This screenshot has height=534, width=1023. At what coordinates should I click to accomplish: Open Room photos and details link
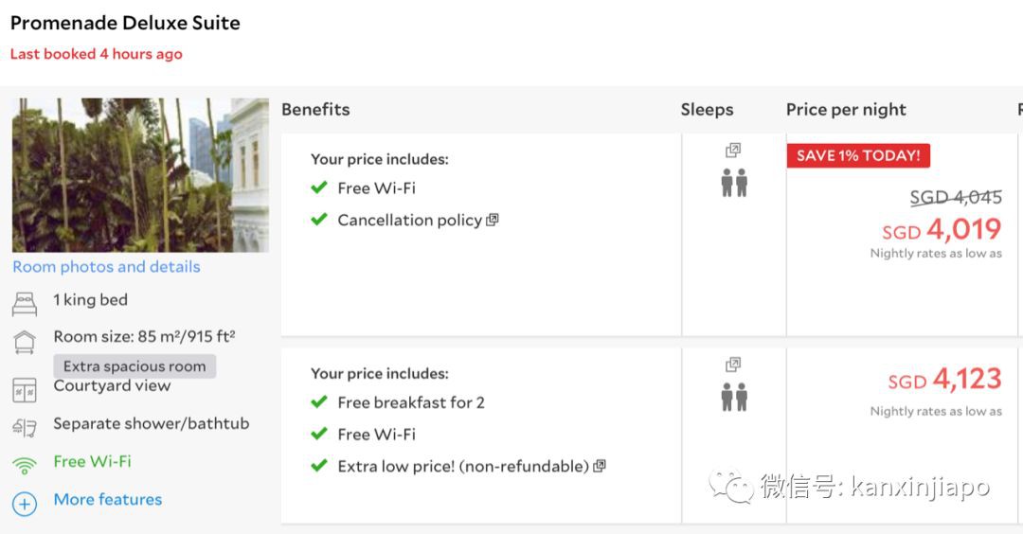(x=106, y=267)
